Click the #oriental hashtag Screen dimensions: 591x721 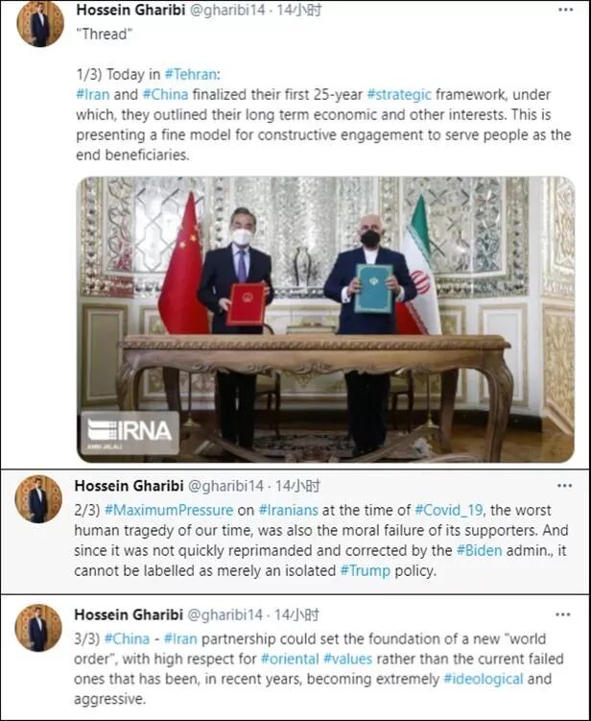[290, 659]
